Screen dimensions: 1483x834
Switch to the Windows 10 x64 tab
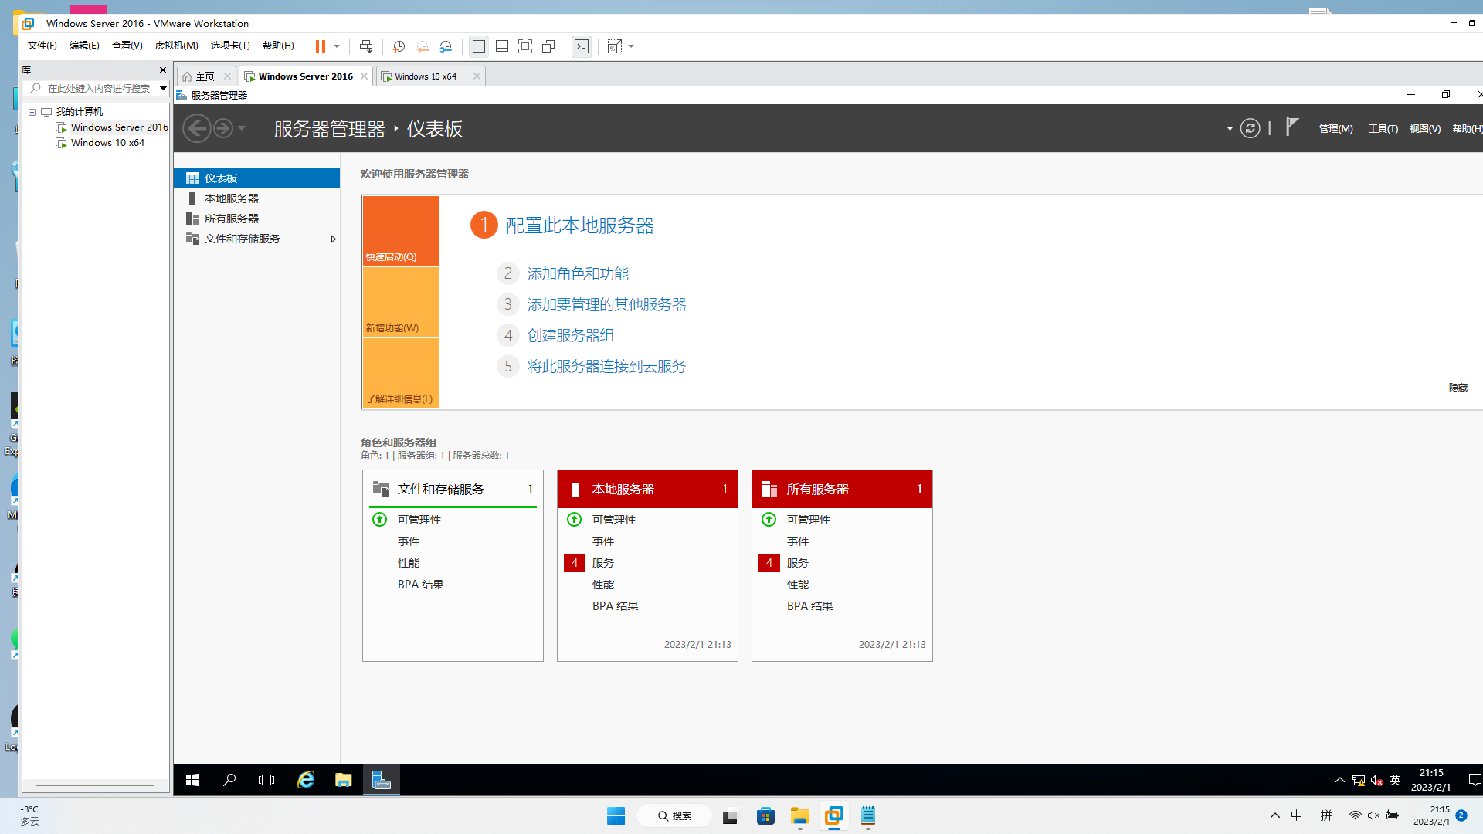426,76
